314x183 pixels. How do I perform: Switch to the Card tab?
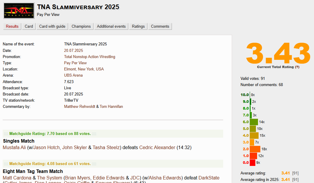click(x=29, y=27)
